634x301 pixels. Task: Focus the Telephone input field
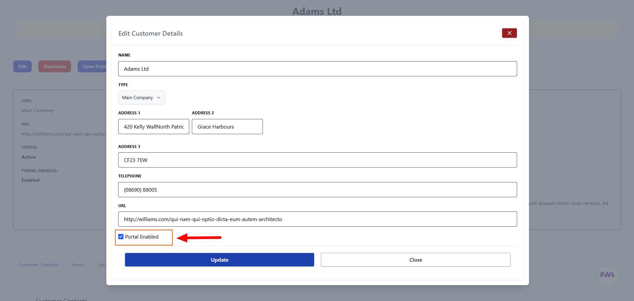tap(317, 190)
